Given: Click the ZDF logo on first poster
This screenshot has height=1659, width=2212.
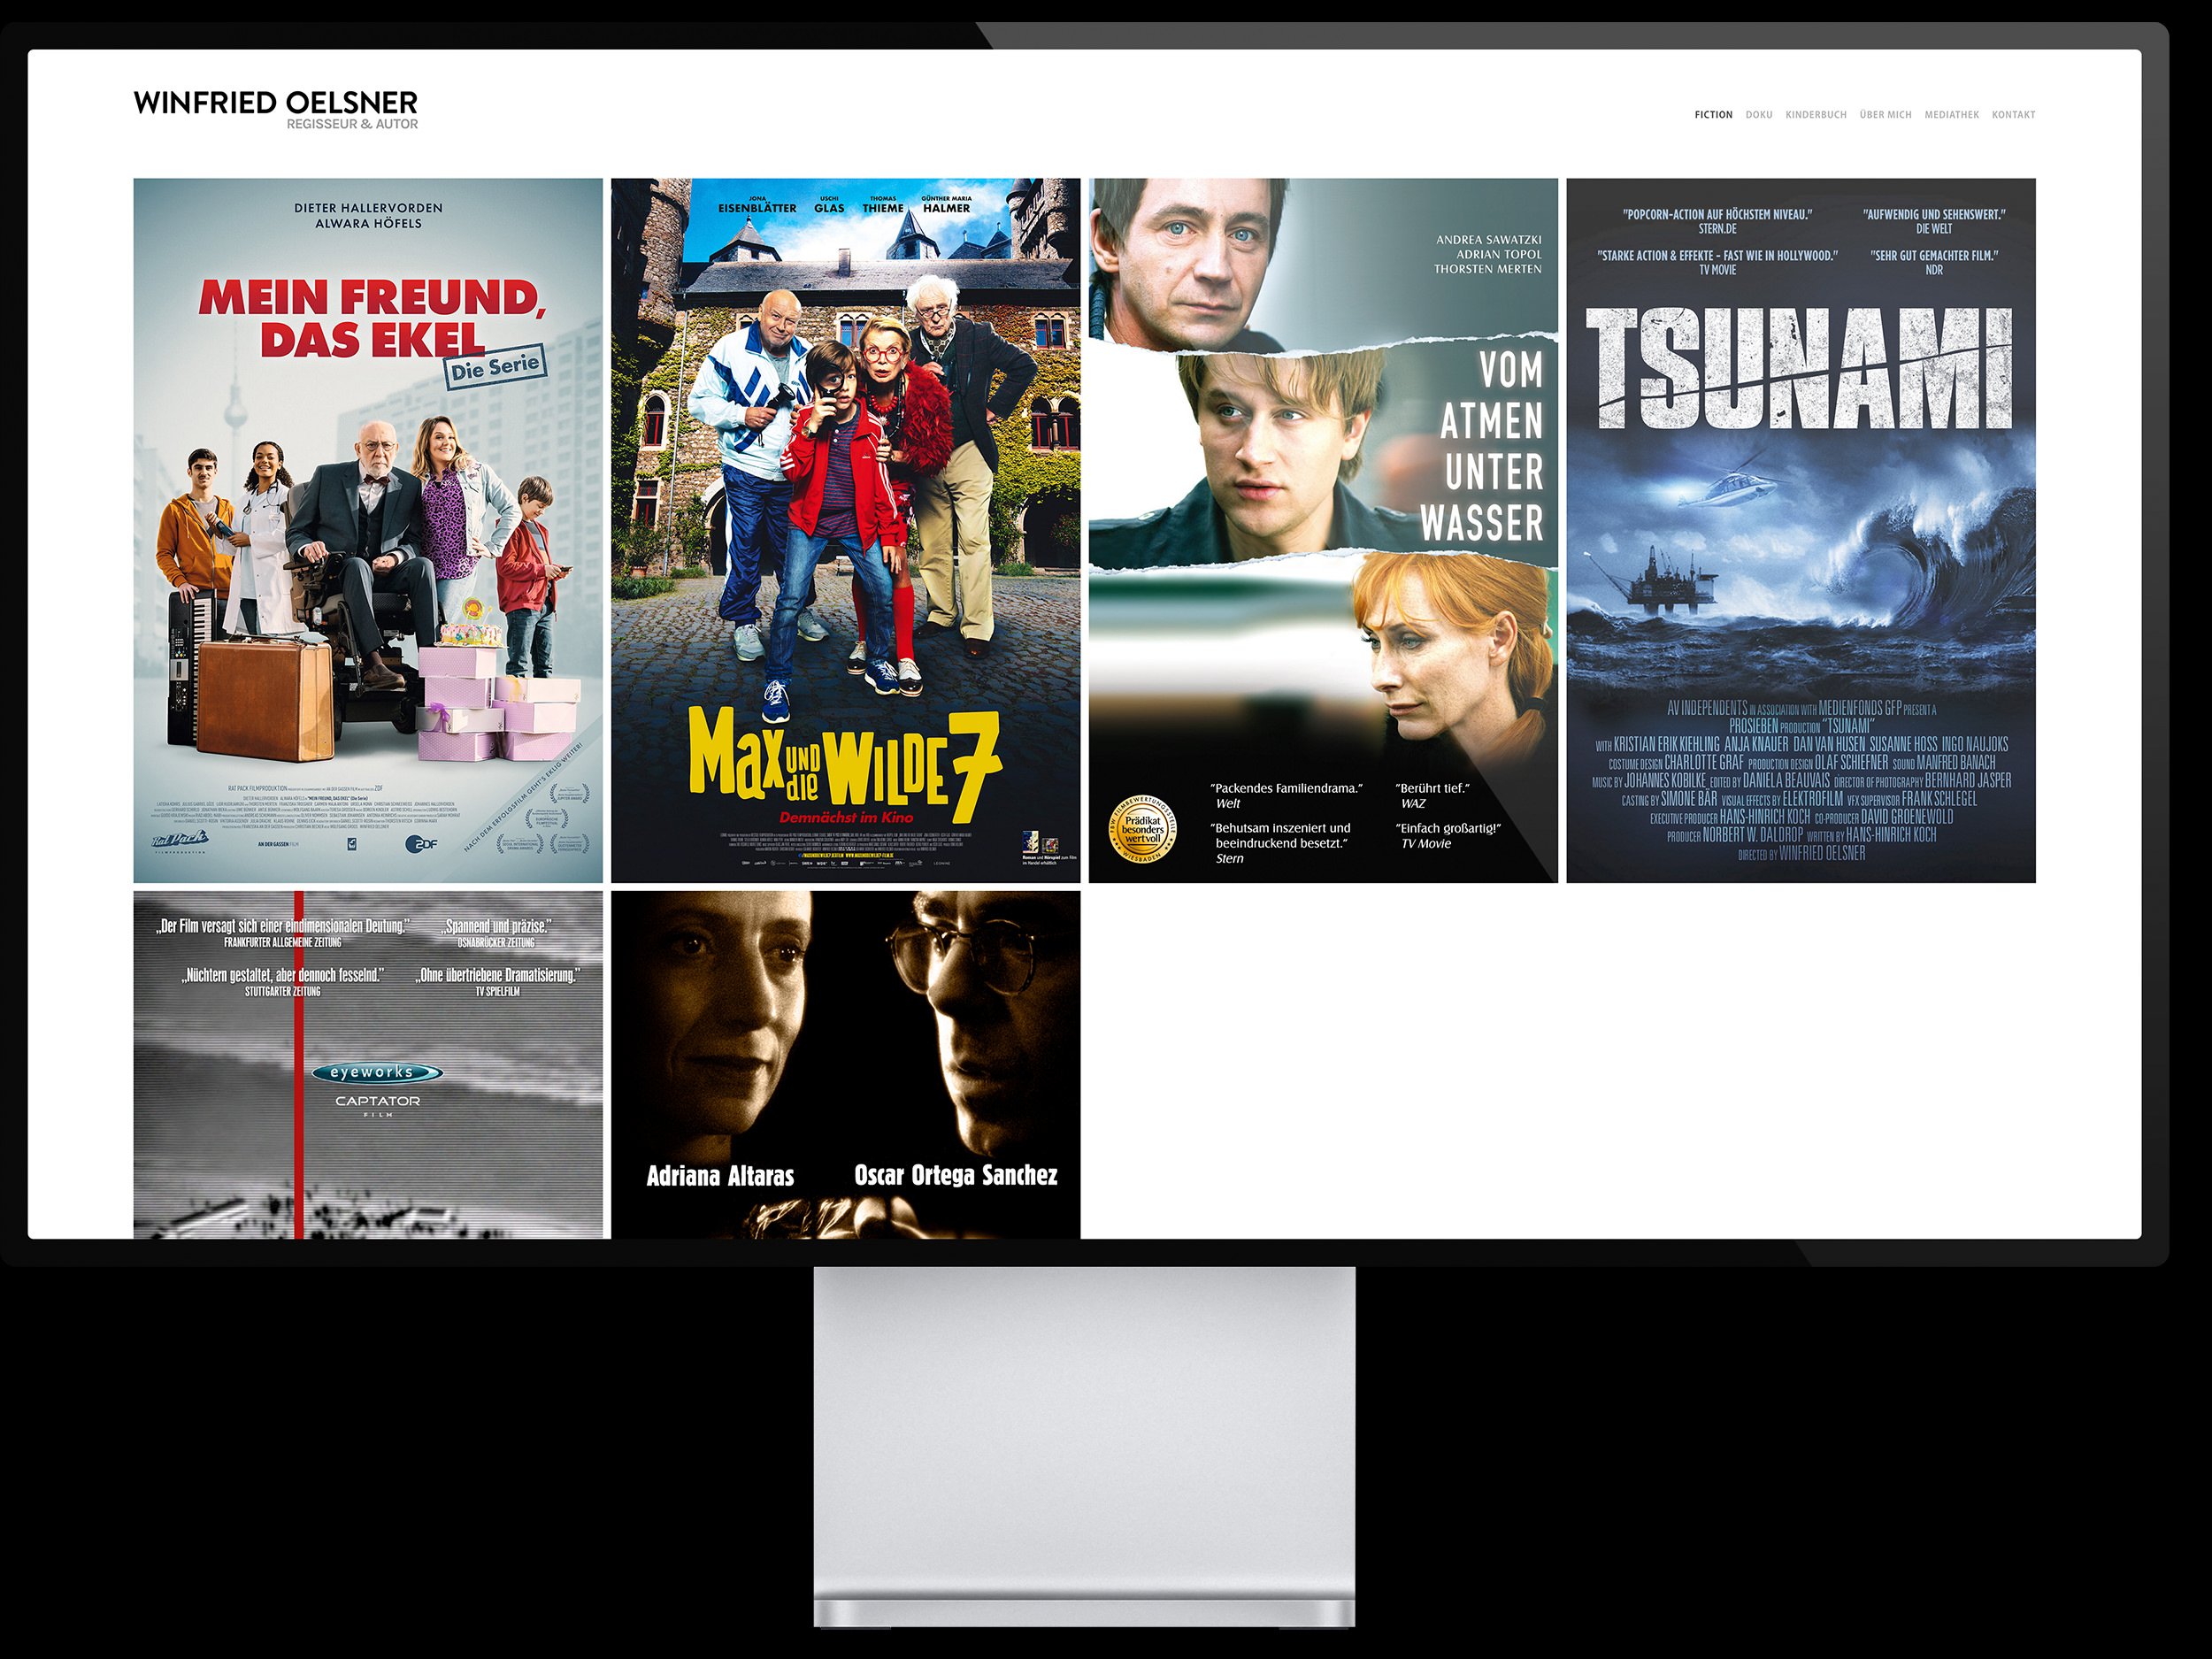Looking at the screenshot, I should click(x=421, y=845).
